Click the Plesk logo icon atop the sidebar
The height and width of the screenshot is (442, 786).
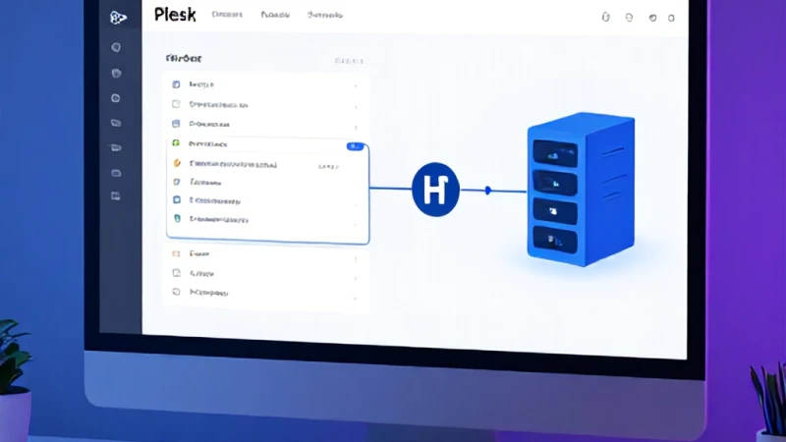click(x=118, y=18)
